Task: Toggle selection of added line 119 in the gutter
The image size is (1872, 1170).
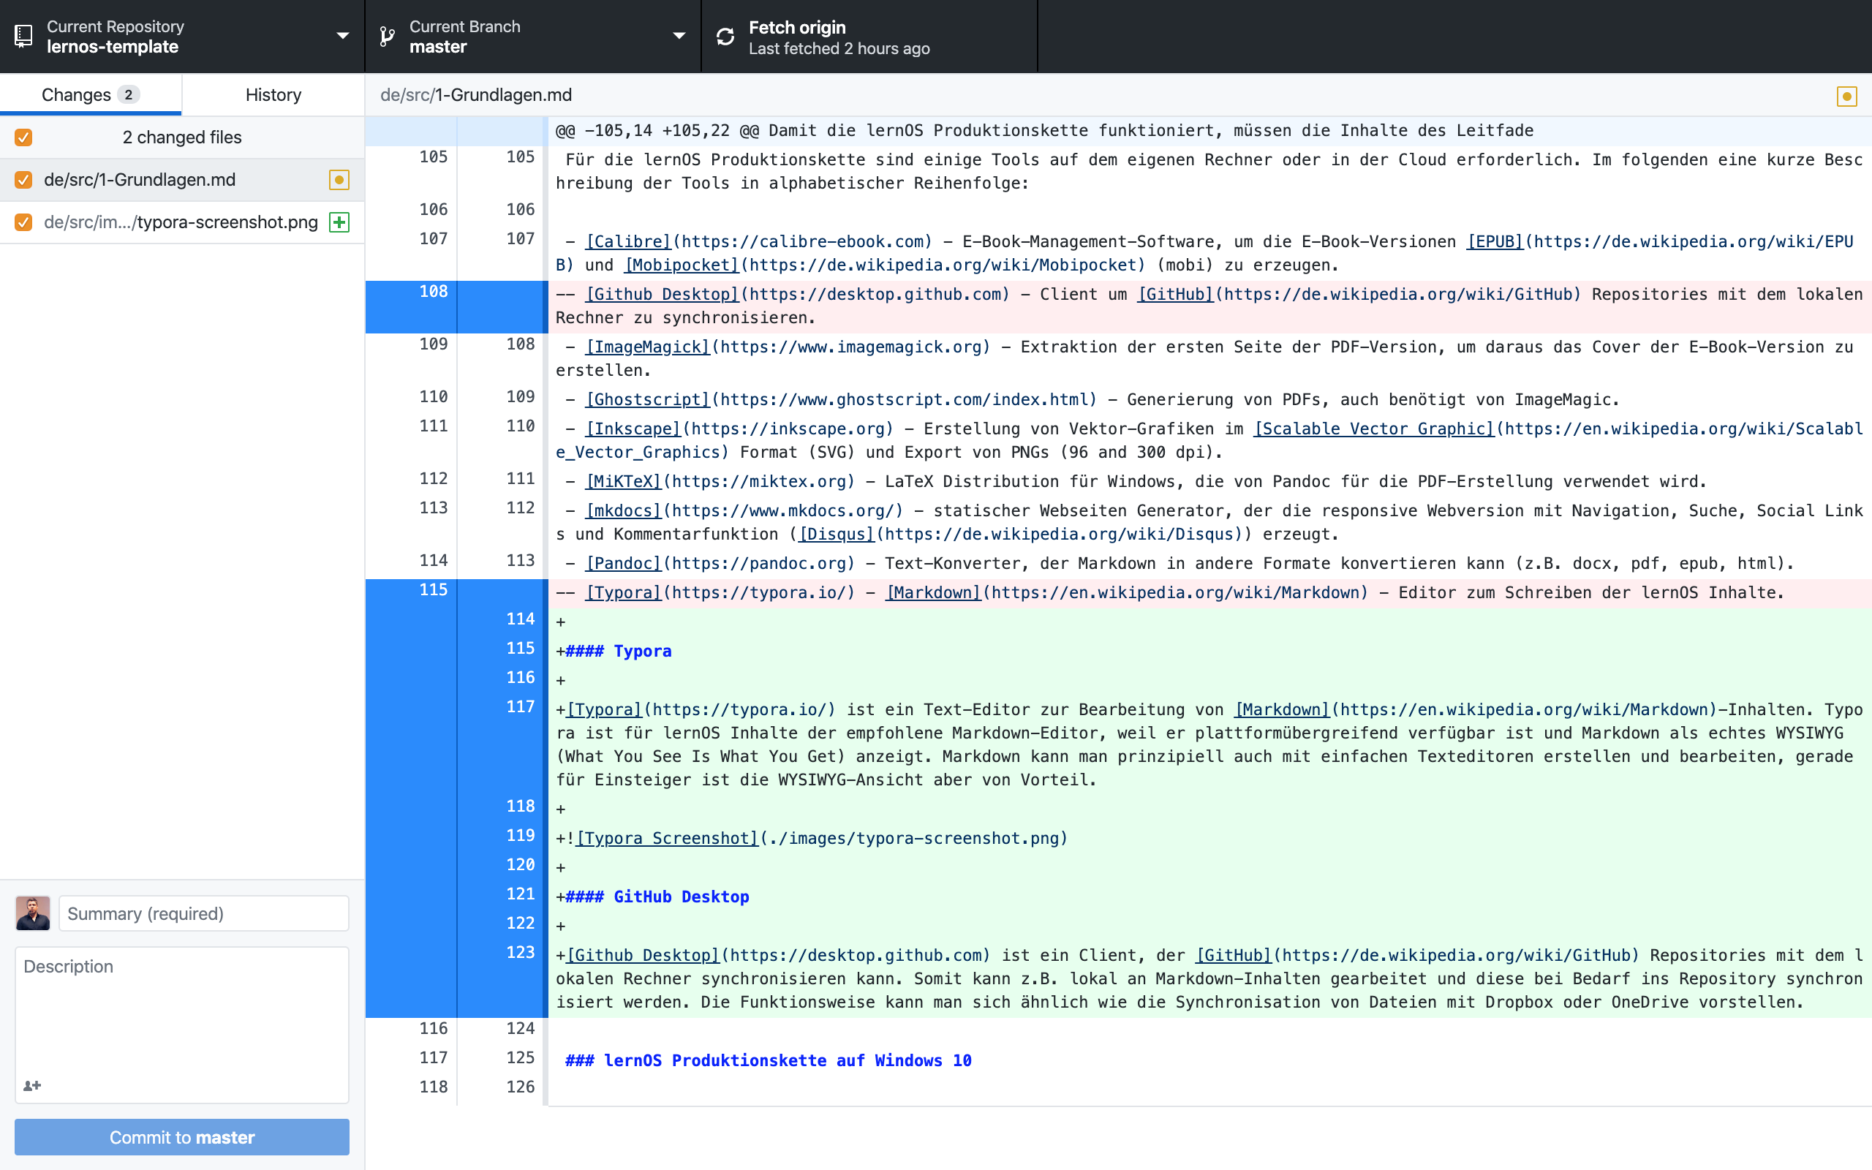Action: point(456,839)
